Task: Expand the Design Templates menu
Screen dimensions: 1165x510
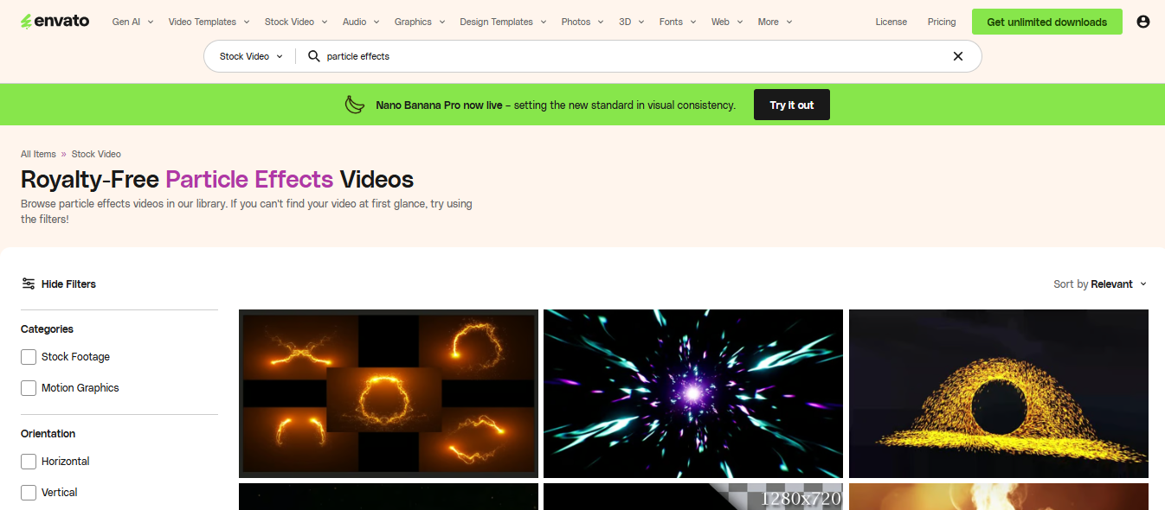Action: coord(503,22)
